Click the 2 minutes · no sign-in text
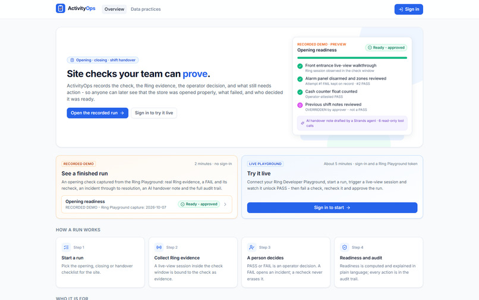Screen dimensions: 479x300 coord(213,164)
